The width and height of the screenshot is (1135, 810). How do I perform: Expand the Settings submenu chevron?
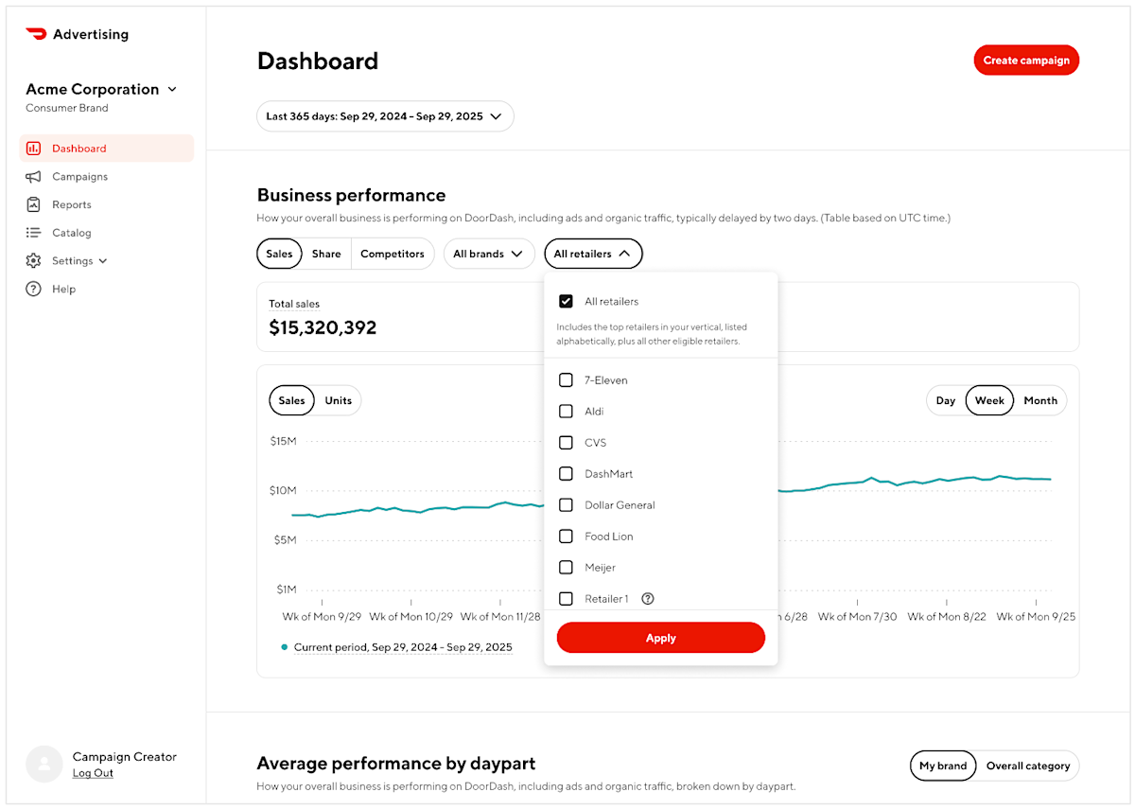(x=103, y=261)
